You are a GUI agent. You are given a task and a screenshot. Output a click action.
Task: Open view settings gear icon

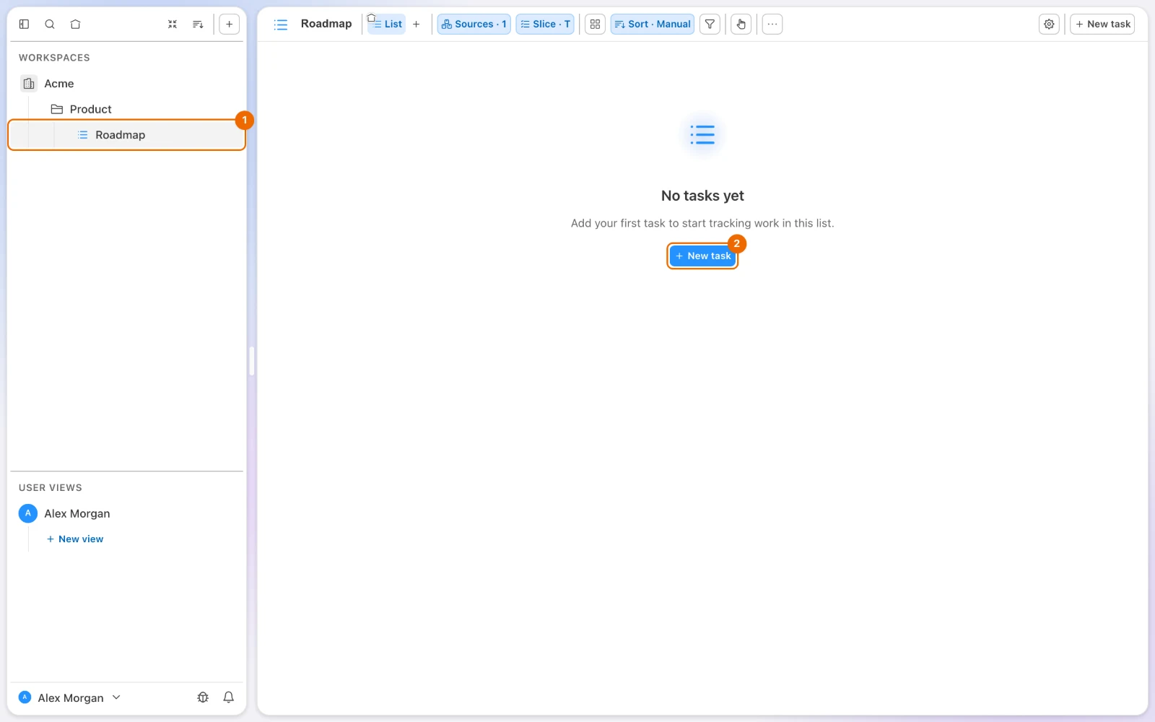(x=1049, y=24)
